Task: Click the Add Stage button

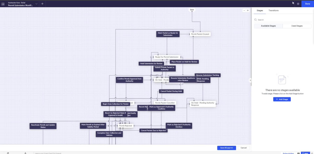Action: (282, 99)
